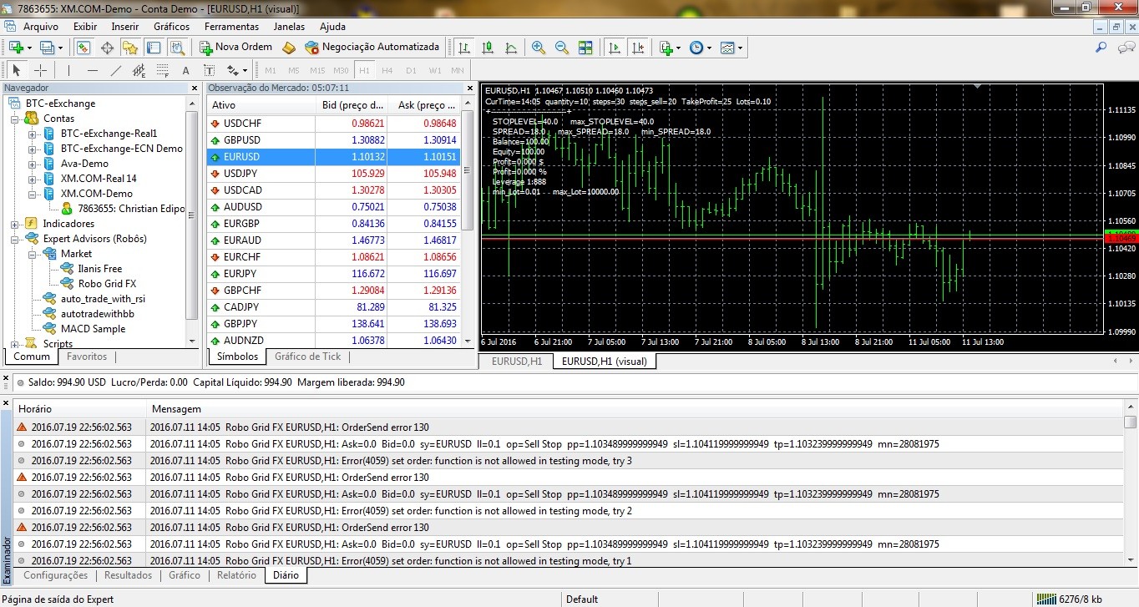Click the Zoom In magnifier icon
The width and height of the screenshot is (1139, 607).
pos(539,48)
